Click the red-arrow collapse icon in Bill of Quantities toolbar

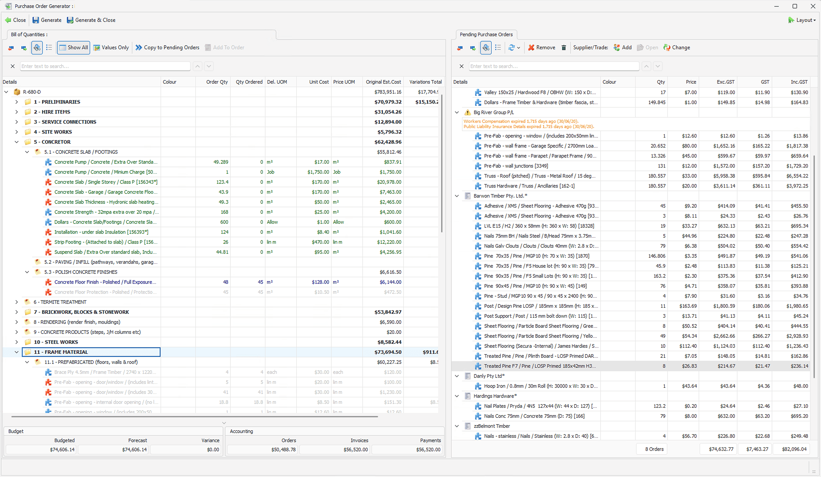pos(11,47)
